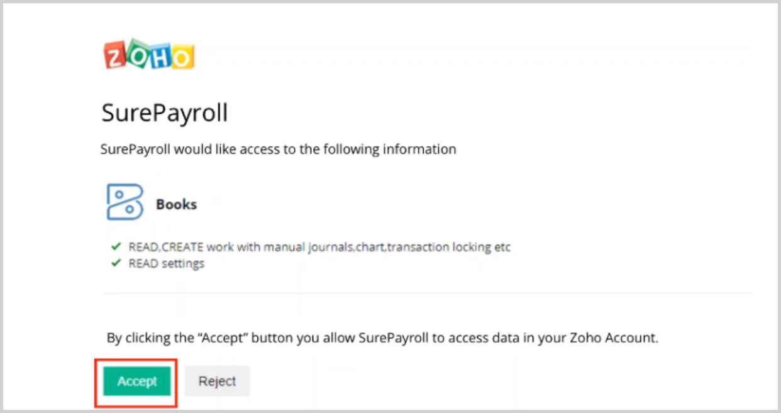Image resolution: width=781 pixels, height=413 pixels.
Task: Click the Zoho logo
Action: click(x=149, y=55)
